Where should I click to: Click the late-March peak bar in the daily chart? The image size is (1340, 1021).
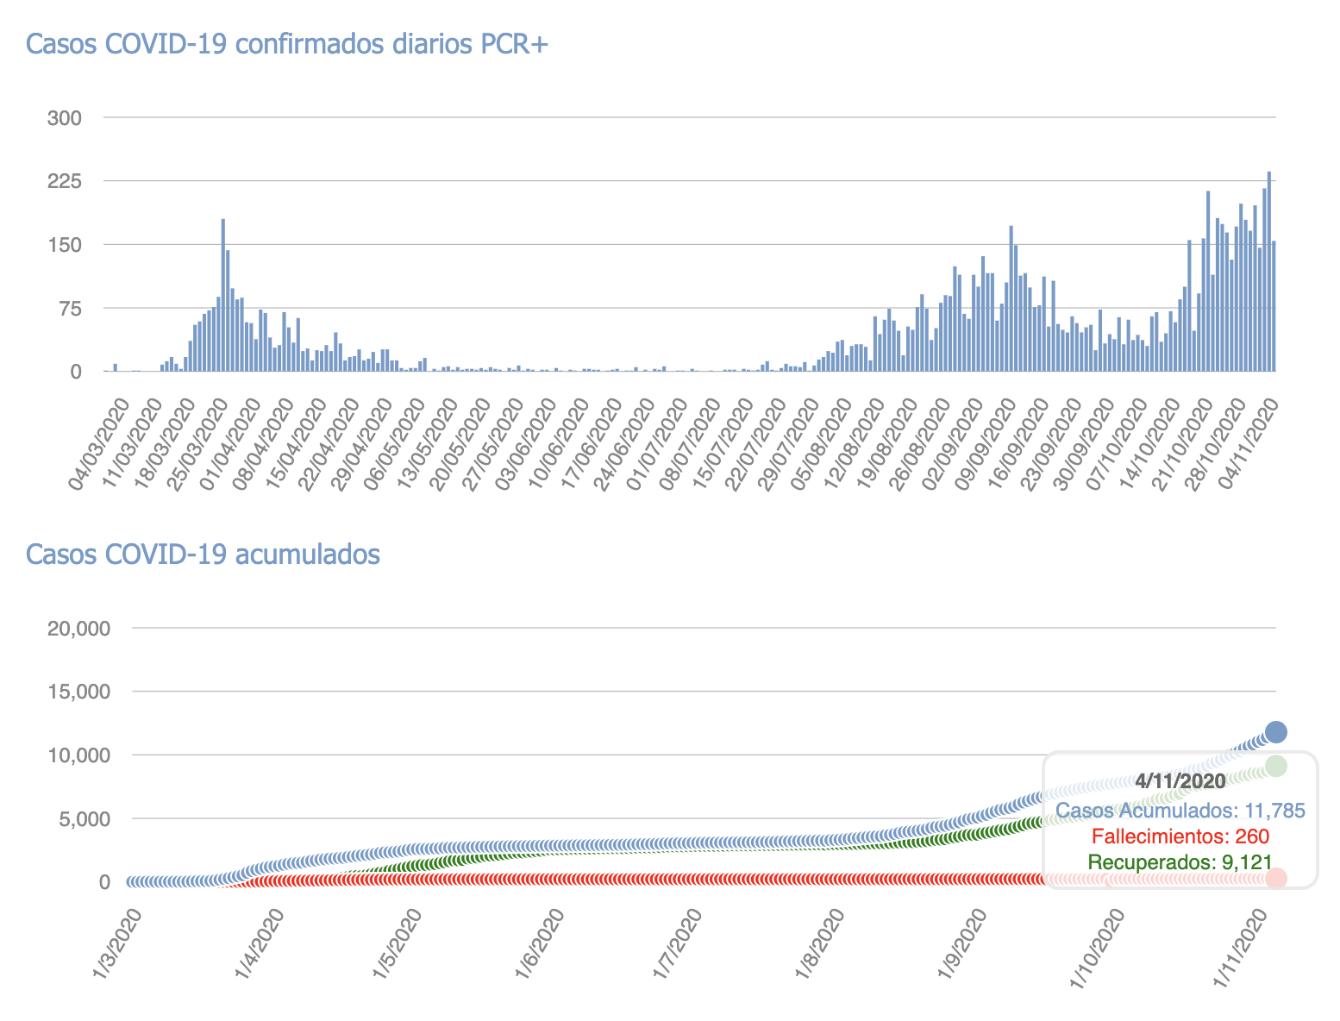point(223,295)
